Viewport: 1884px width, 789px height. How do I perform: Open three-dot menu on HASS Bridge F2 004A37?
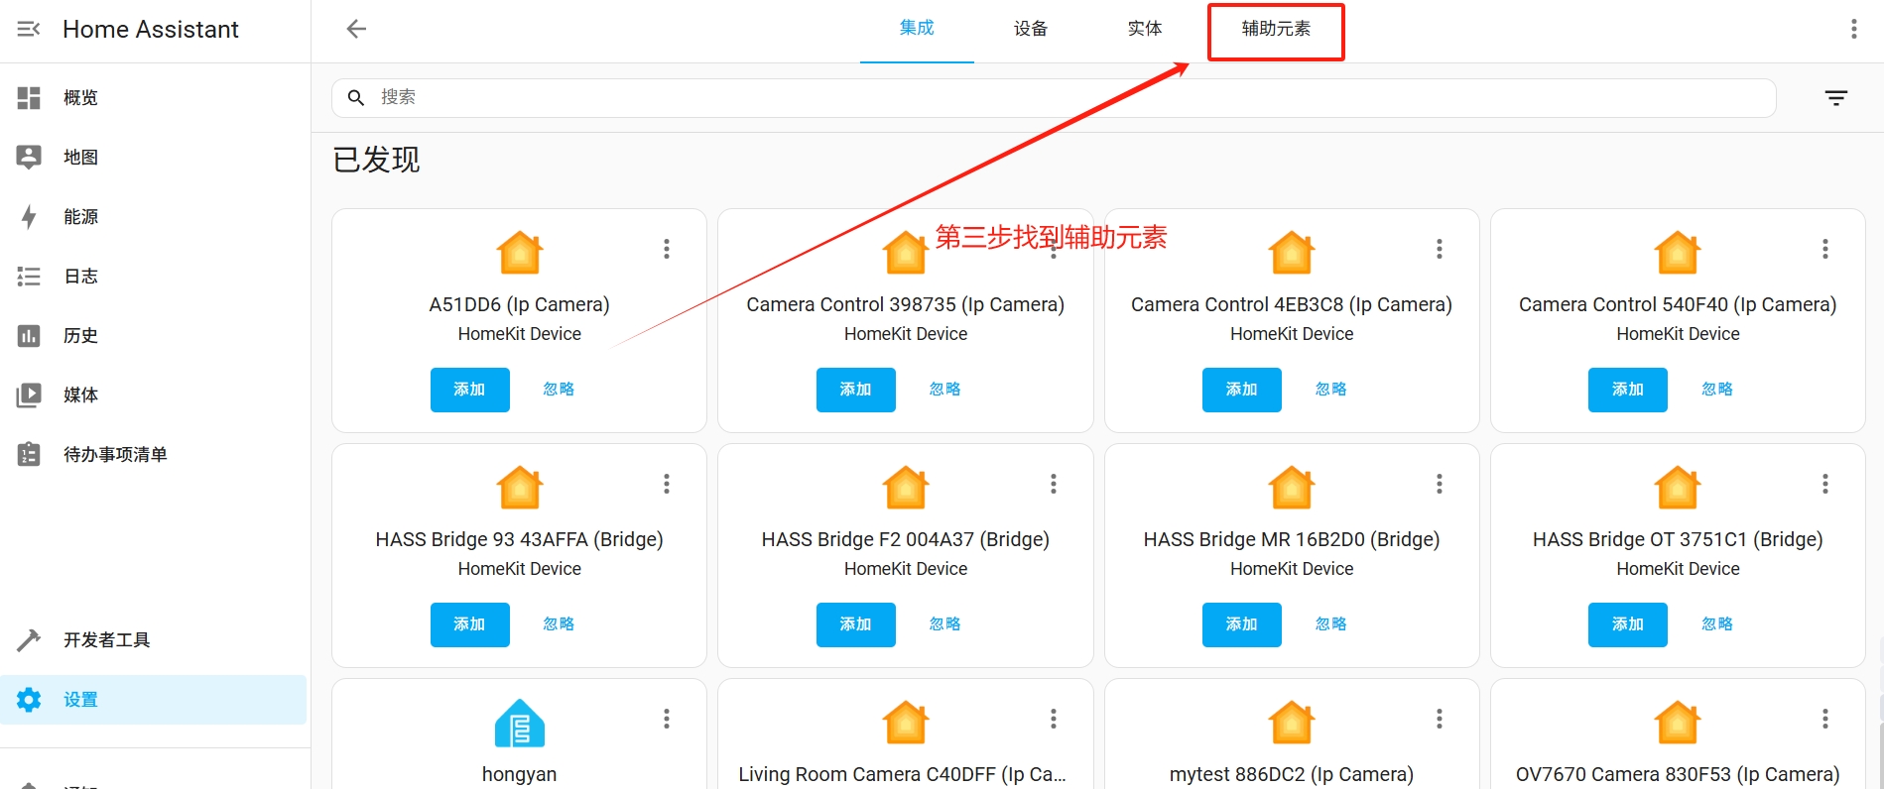pos(1053,484)
